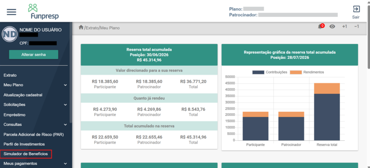Screen dimensions: 370x168
Task: Click the home icon in breadcrumb
Action: pos(81,27)
